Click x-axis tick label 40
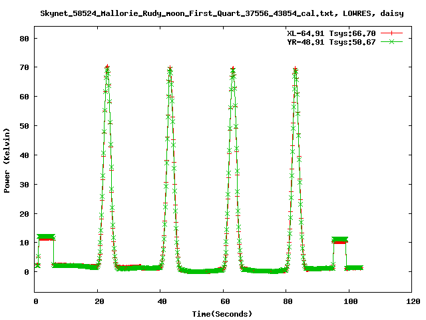 (x=162, y=301)
